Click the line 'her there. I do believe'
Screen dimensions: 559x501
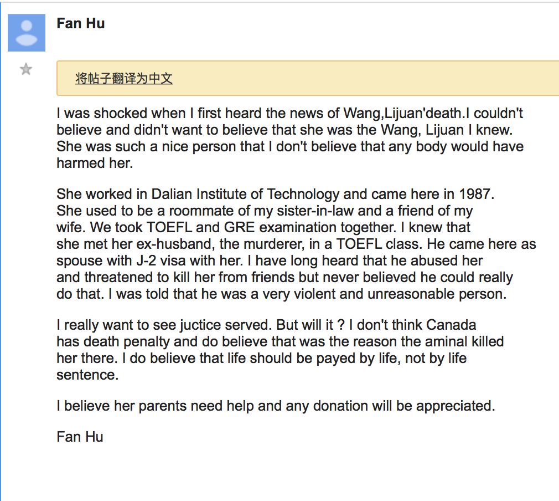262,358
